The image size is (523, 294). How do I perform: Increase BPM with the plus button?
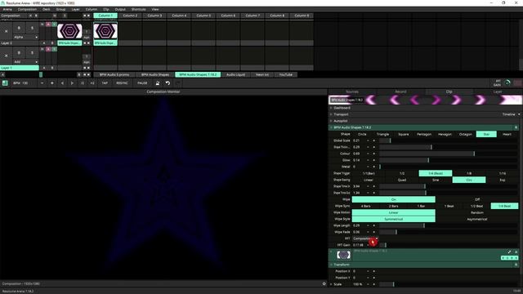pyautogui.click(x=52, y=83)
